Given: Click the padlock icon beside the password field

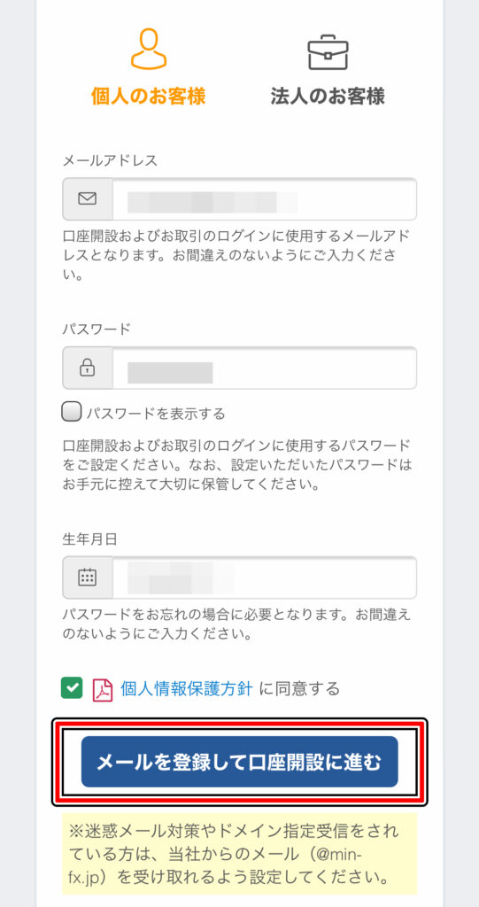Looking at the screenshot, I should pos(88,368).
